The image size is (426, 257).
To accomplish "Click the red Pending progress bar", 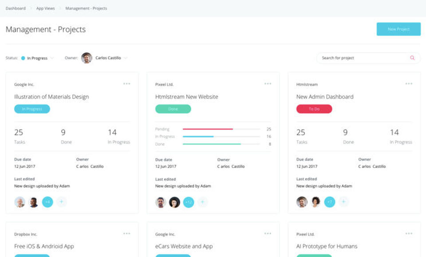I will pyautogui.click(x=208, y=129).
